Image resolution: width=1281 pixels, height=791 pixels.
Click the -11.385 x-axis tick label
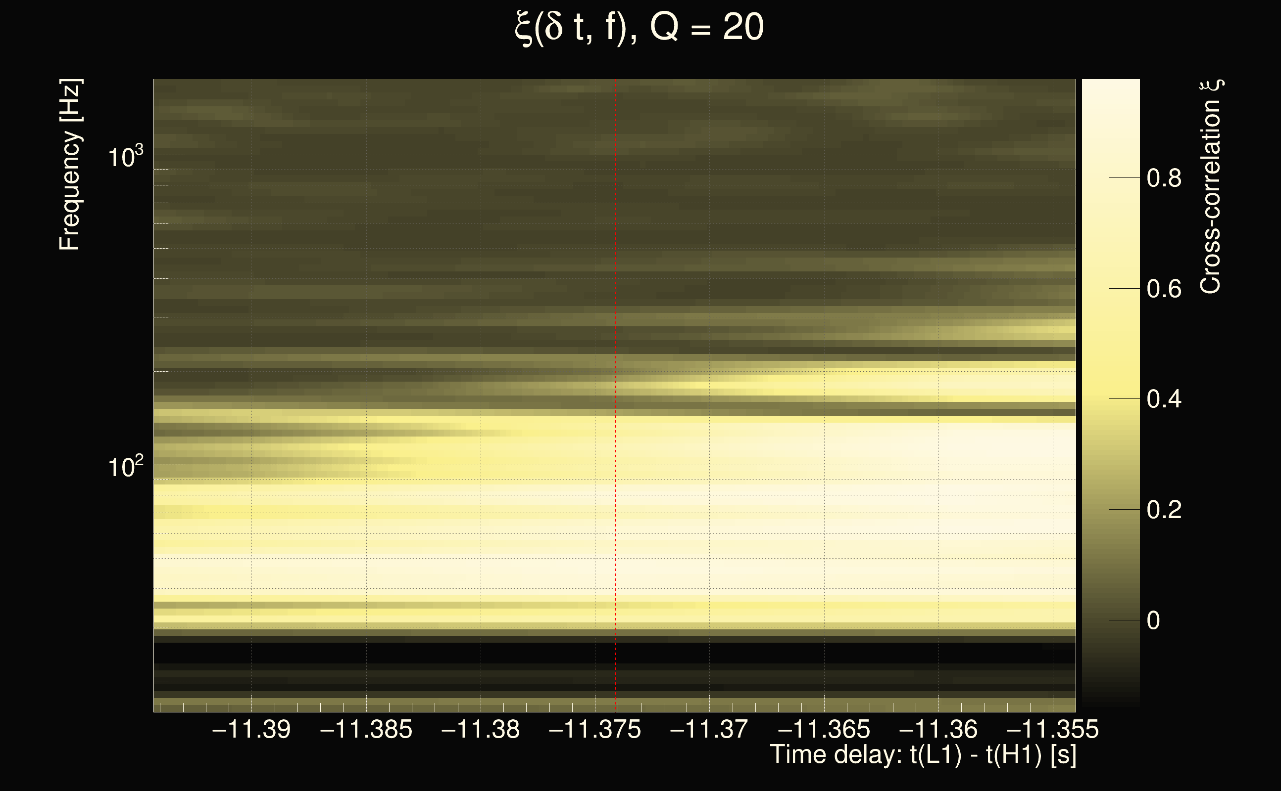[x=366, y=729]
